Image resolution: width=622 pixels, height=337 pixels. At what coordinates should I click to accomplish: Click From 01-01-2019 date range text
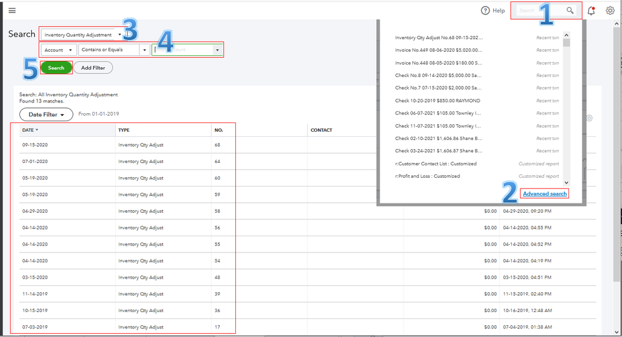click(98, 114)
